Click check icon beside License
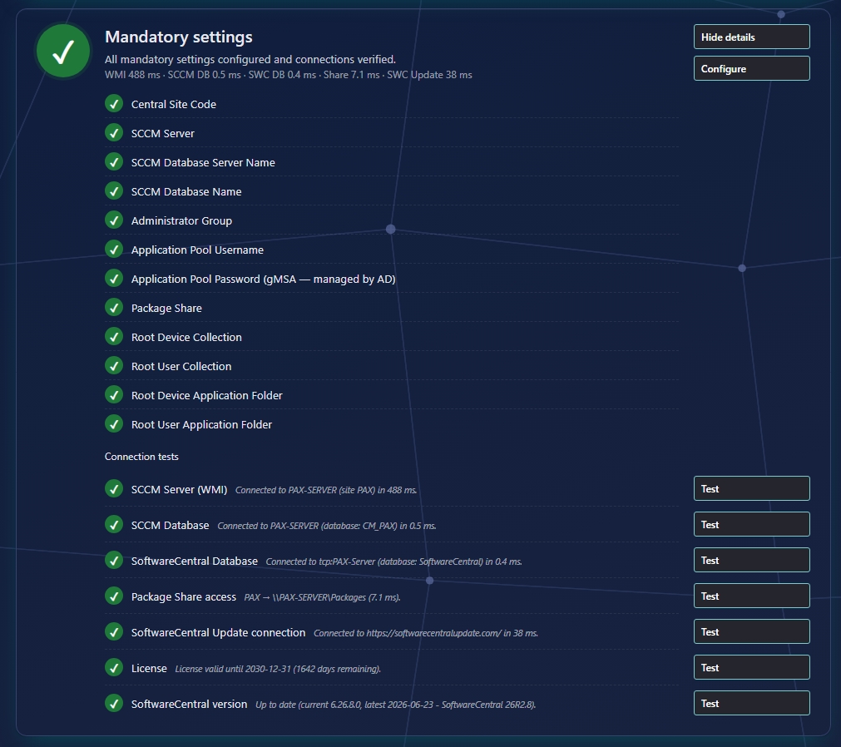Viewport: 841px width, 747px height. pyautogui.click(x=114, y=668)
